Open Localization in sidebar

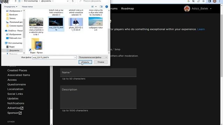(15, 89)
